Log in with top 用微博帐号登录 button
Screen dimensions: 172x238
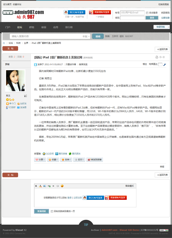coord(100,12)
